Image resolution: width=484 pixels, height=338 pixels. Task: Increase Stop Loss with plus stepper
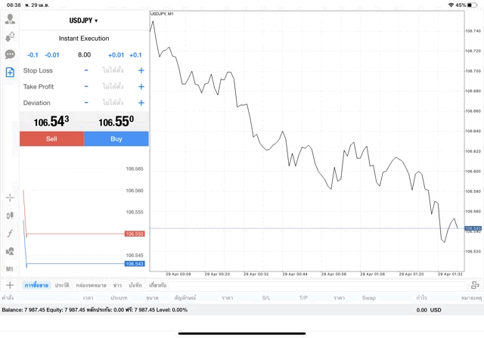tap(141, 70)
